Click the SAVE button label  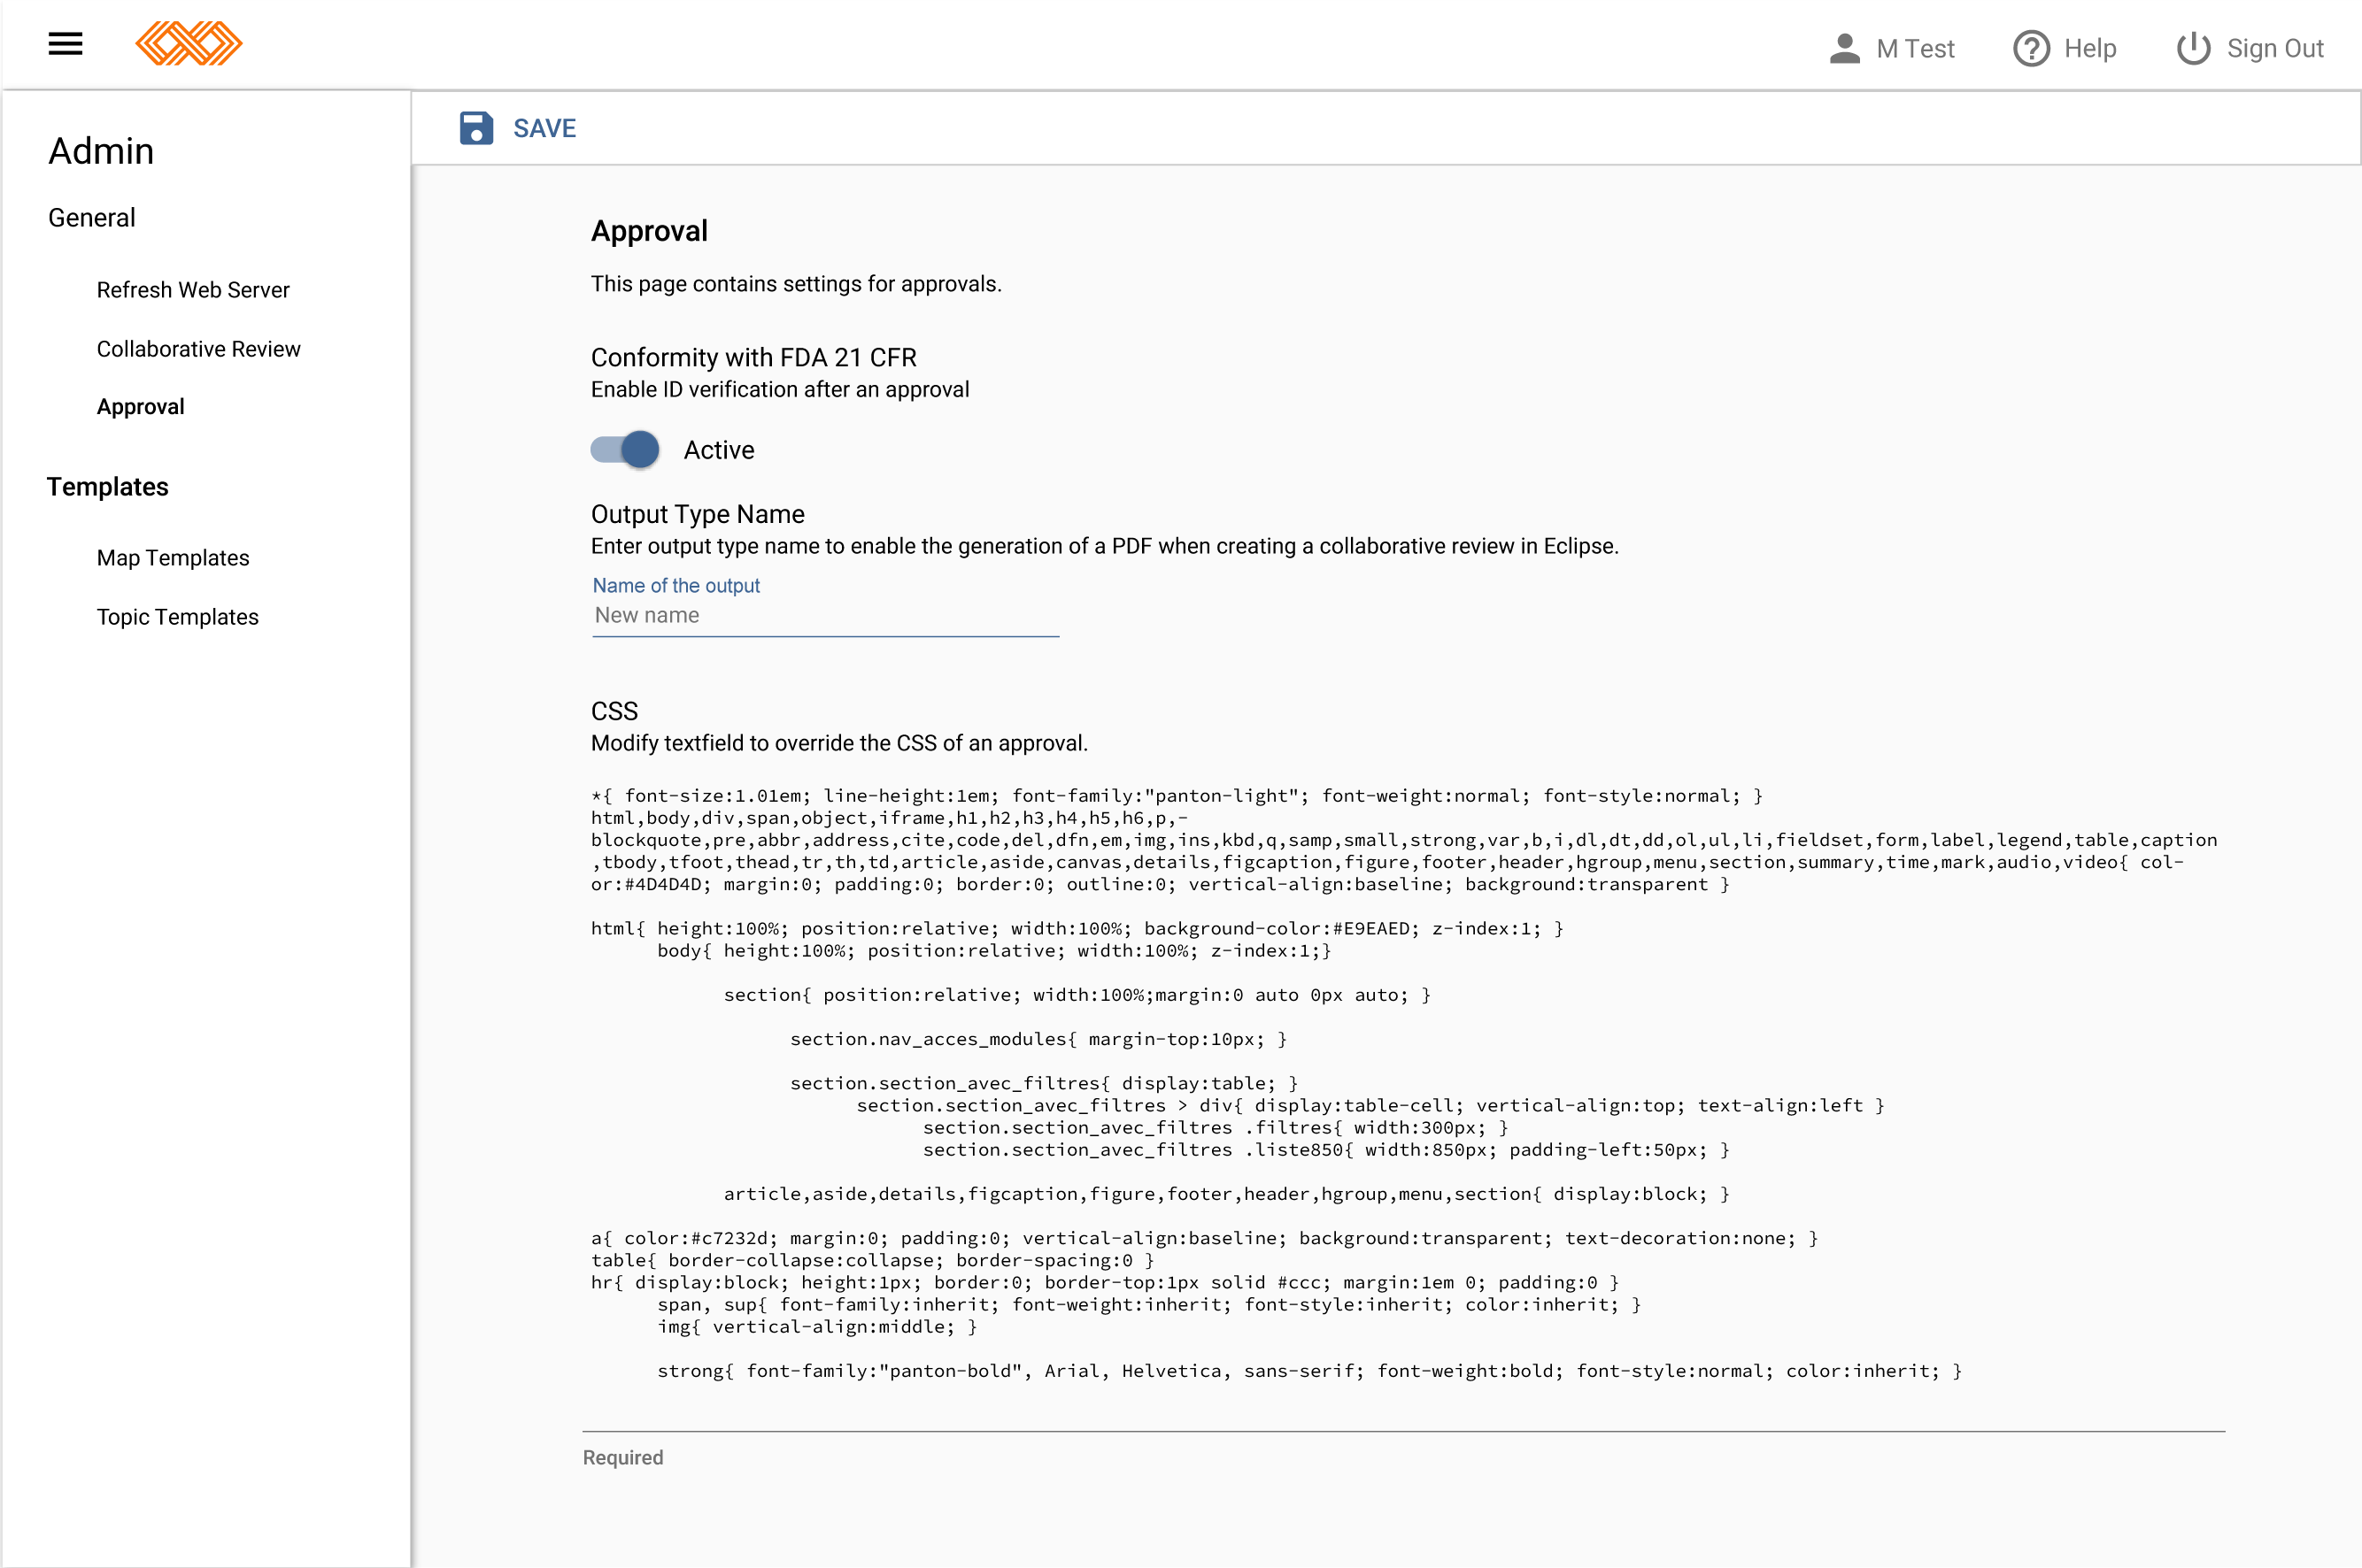tap(544, 128)
